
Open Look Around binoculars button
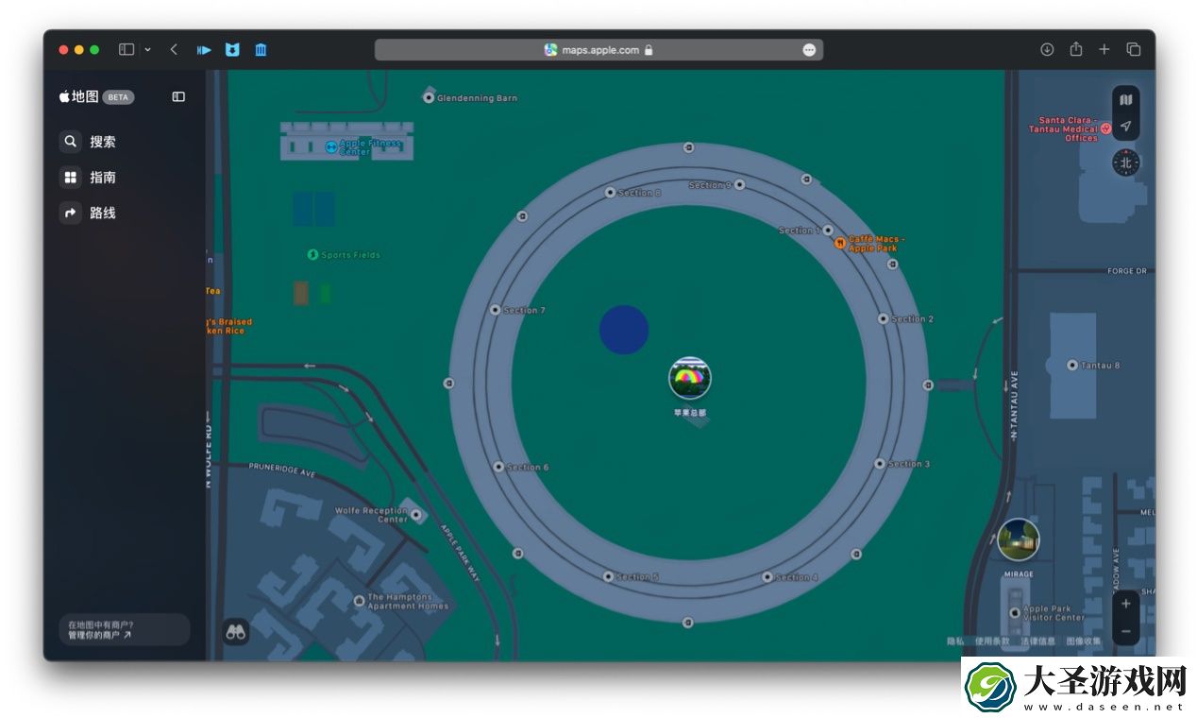coord(236,632)
